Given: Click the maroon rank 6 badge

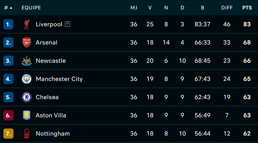Looking at the screenshot, I should (x=8, y=115).
